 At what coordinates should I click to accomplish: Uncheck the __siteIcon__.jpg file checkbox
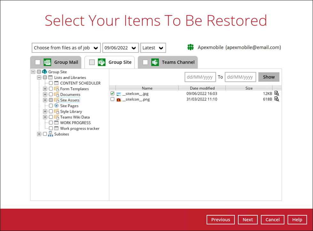click(x=112, y=94)
